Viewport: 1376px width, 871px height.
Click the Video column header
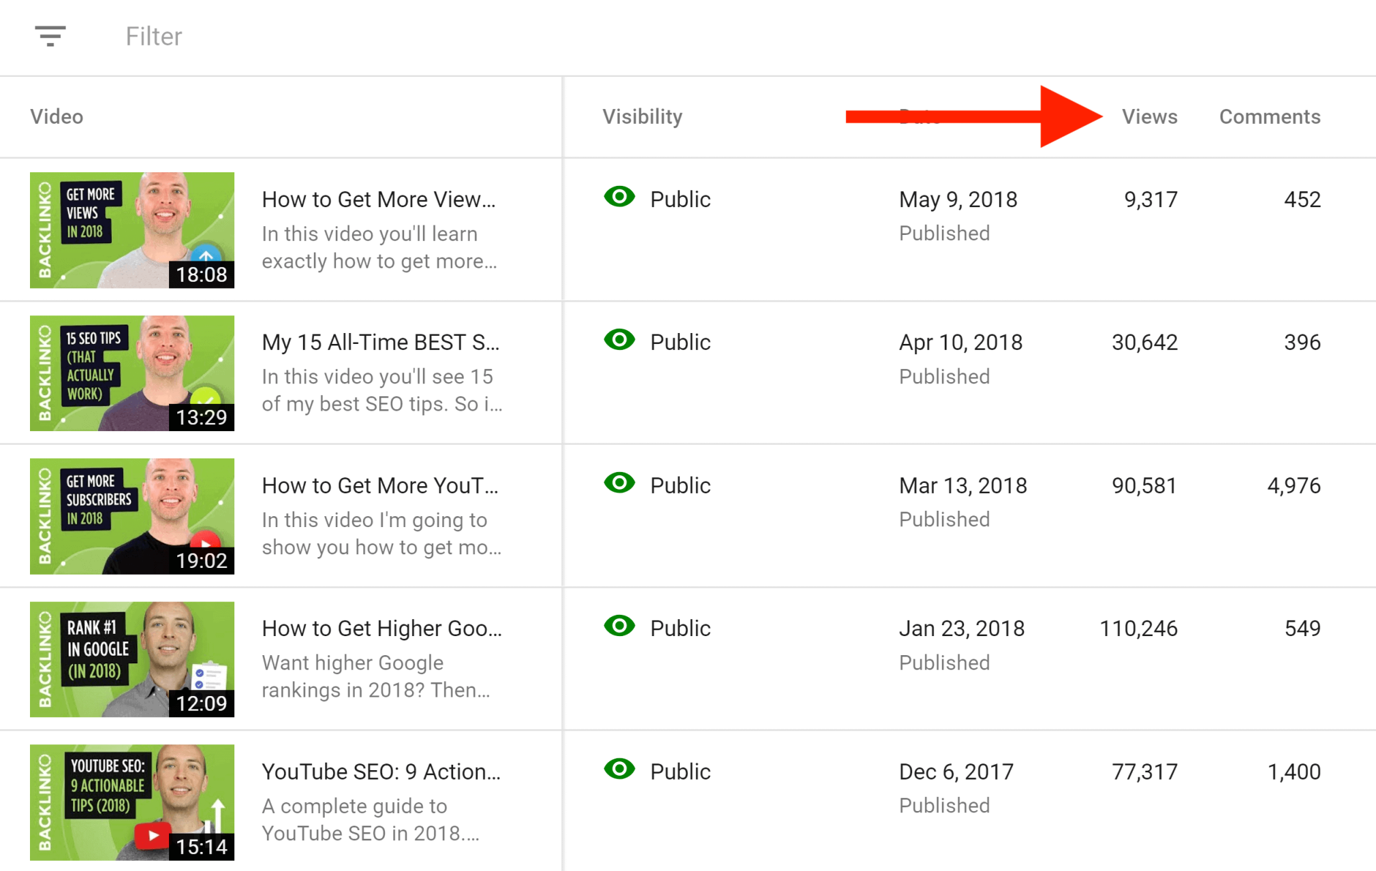point(57,116)
